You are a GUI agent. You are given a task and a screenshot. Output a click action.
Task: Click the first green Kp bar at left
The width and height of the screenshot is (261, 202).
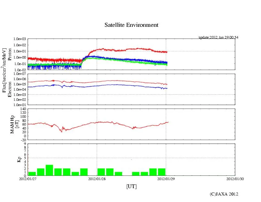[32, 174]
